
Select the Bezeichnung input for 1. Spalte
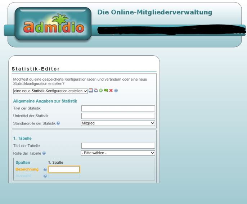64,169
